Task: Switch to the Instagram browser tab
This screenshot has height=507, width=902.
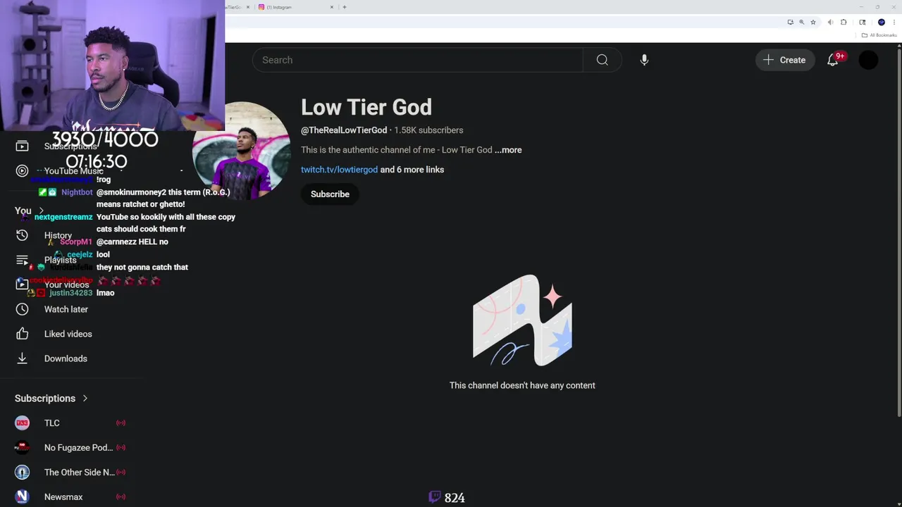Action: 295,7
